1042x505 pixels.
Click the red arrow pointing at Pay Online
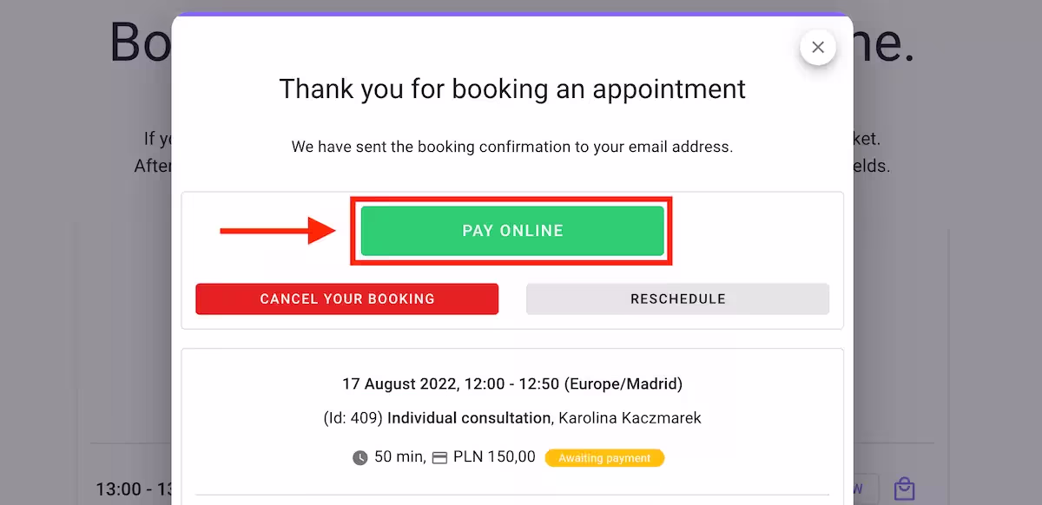click(278, 231)
